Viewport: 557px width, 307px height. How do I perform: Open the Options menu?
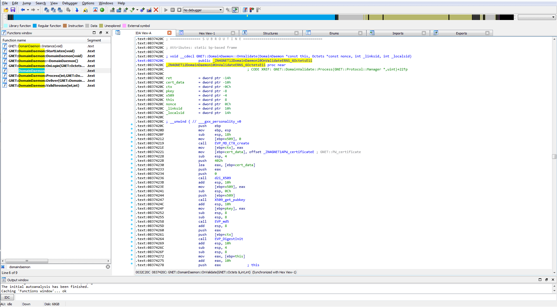tap(88, 3)
